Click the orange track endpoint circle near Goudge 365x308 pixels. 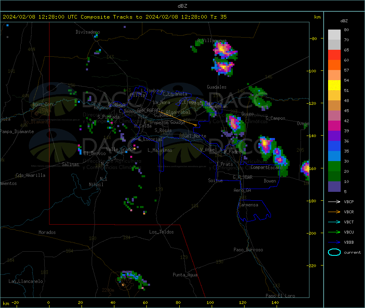coord(195,125)
